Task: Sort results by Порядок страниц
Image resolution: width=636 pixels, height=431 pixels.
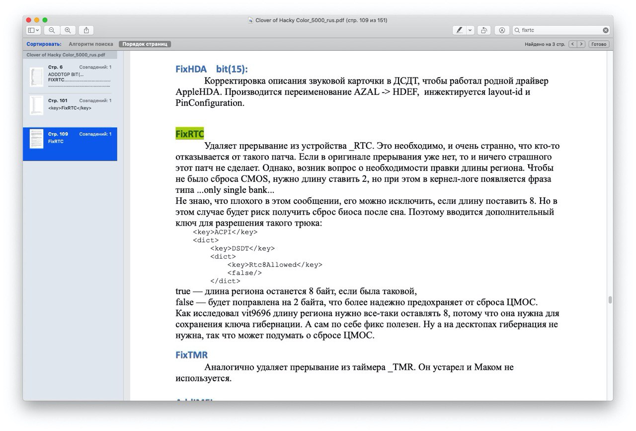Action: [x=145, y=44]
